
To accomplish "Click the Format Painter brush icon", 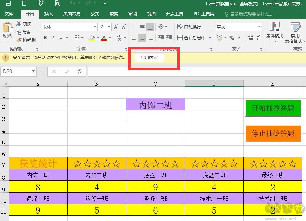I will (x=19, y=40).
